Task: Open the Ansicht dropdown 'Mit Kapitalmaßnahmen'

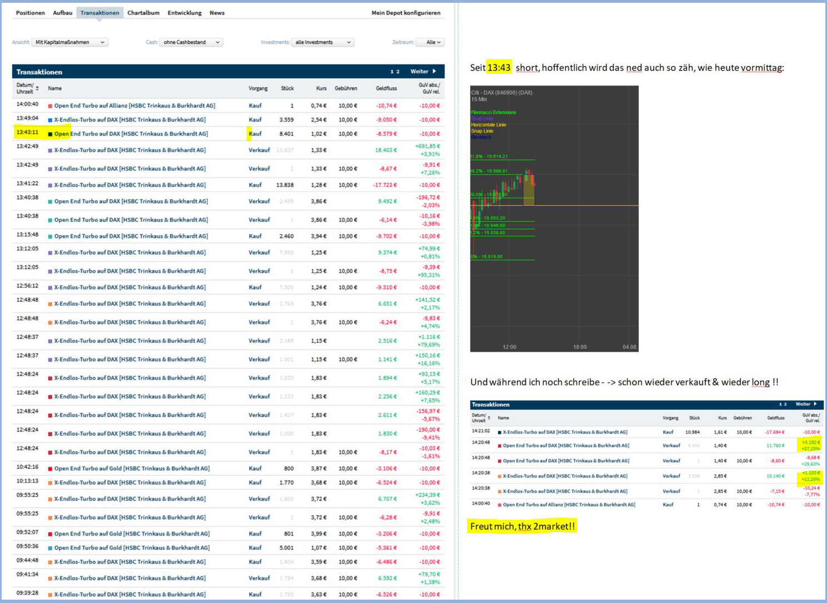Action: [x=69, y=42]
